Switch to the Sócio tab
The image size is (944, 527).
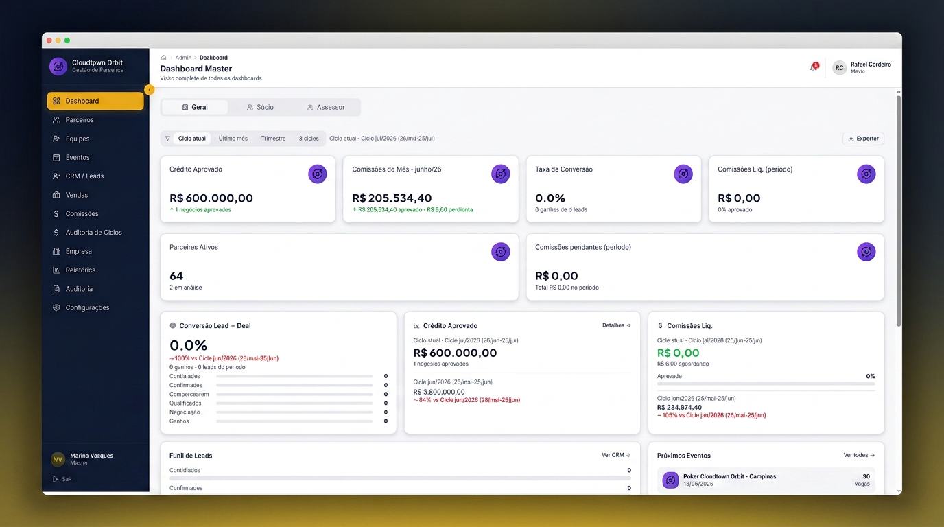point(260,107)
